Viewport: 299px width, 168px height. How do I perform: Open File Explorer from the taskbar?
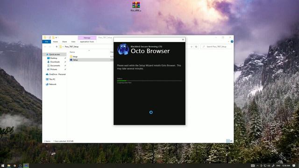(9, 166)
